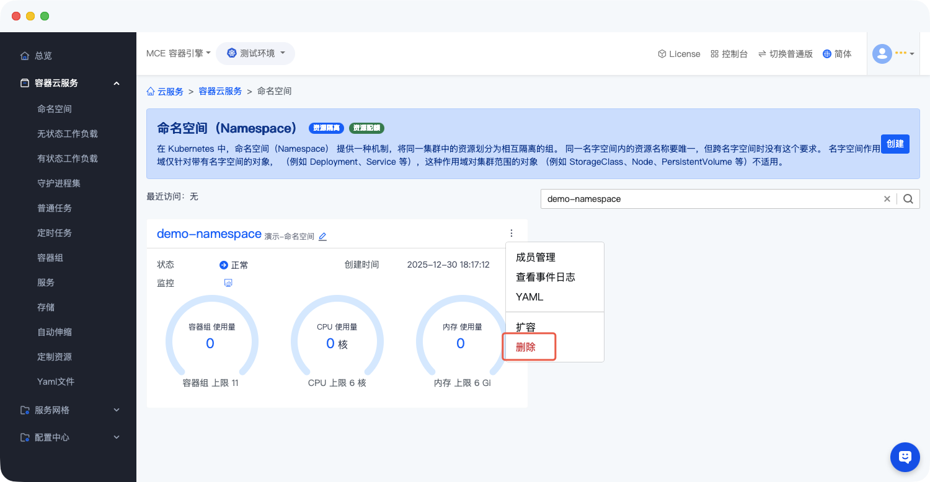Screen dimensions: 930x482
Task: Click the edit pencil icon beside demo-namespace
Action: click(322, 237)
